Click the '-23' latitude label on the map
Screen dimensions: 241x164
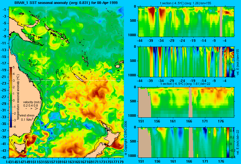[x=4, y=83]
